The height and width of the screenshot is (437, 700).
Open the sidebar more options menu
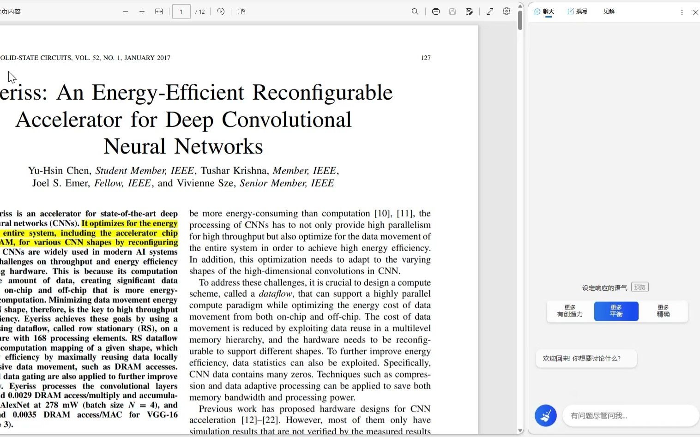point(682,12)
